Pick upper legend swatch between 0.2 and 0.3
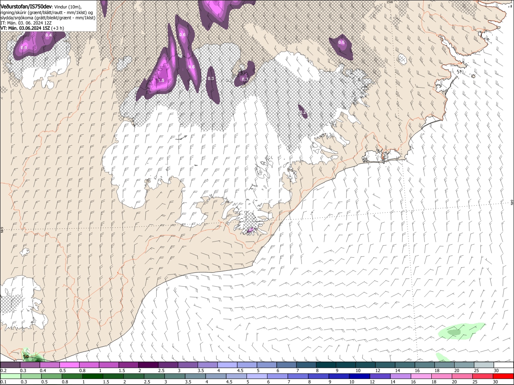 10,365
